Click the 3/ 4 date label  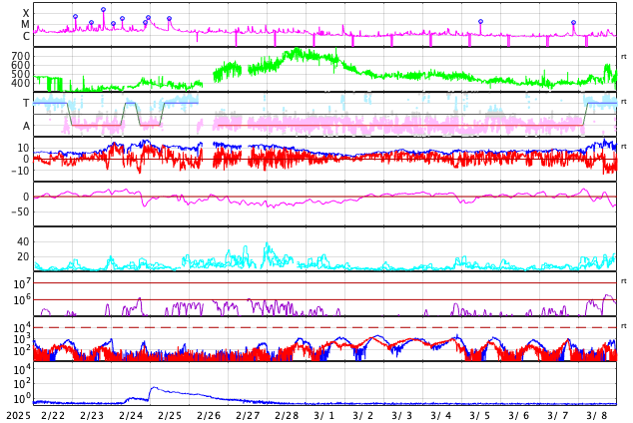(x=441, y=416)
